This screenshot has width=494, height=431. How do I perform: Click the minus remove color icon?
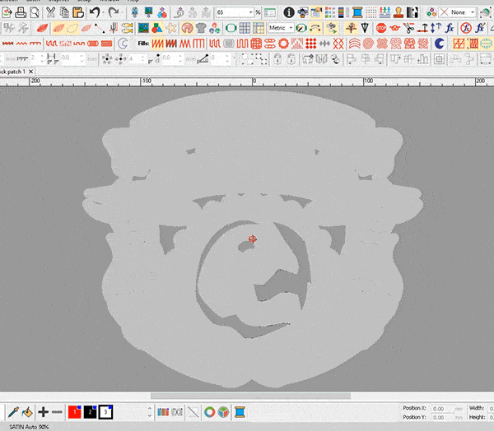[x=57, y=412]
